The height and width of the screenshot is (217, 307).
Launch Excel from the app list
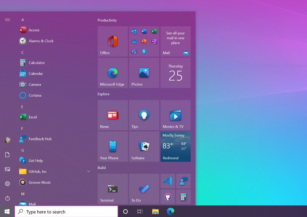(x=32, y=117)
